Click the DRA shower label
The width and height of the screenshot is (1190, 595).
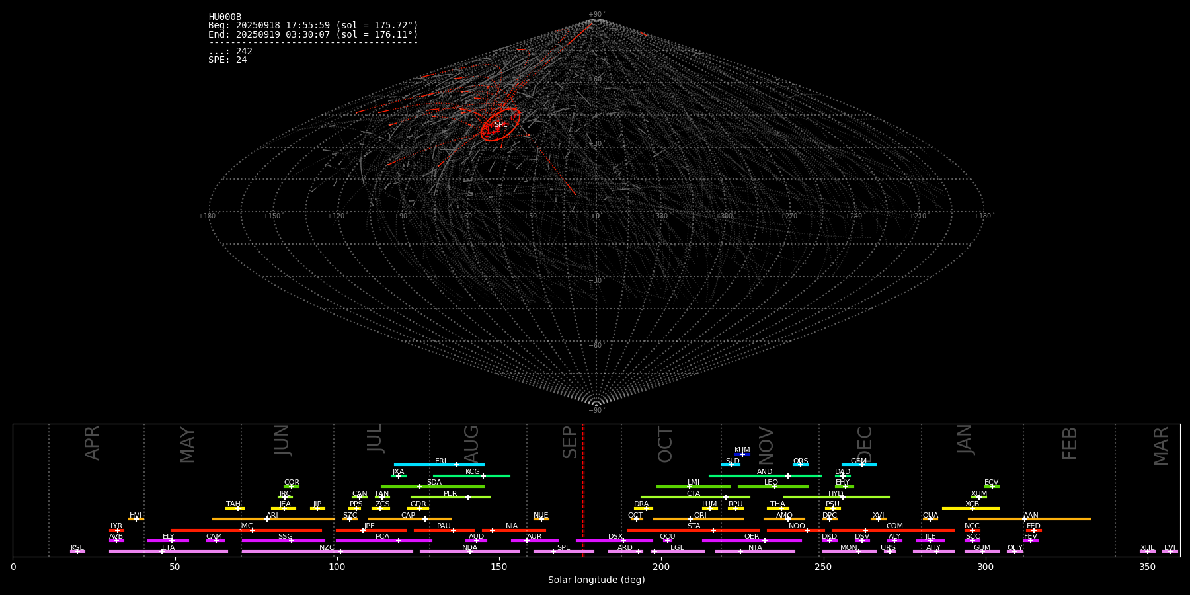pos(641,504)
